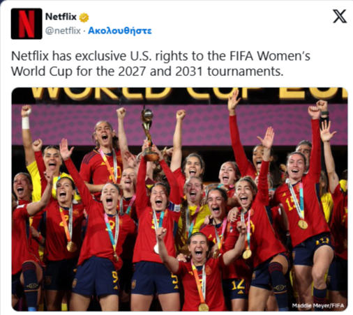Click the captain's armband on the trophy holder
353x315 pixels.
pos(175,207)
